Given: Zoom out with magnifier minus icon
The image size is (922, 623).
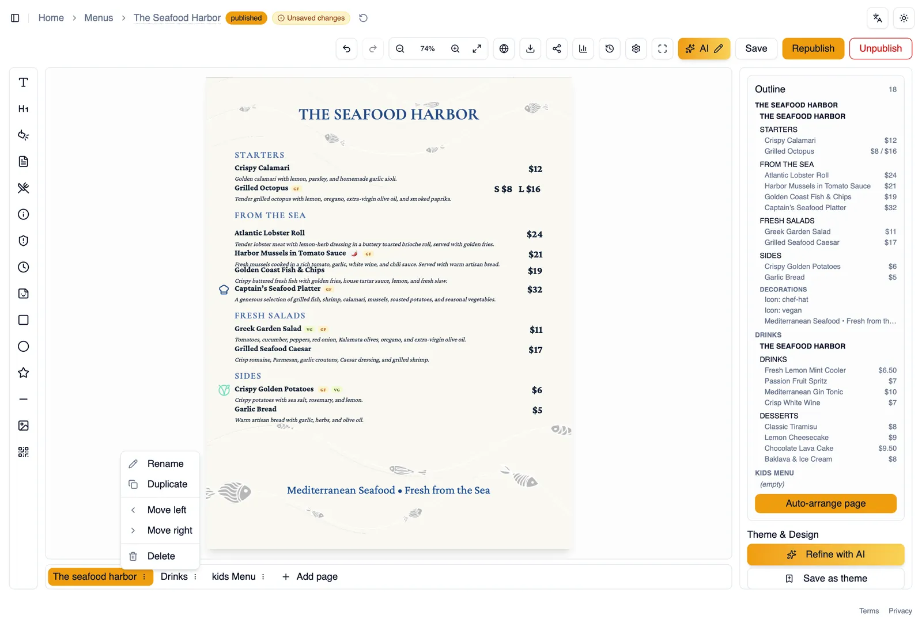Looking at the screenshot, I should [400, 48].
